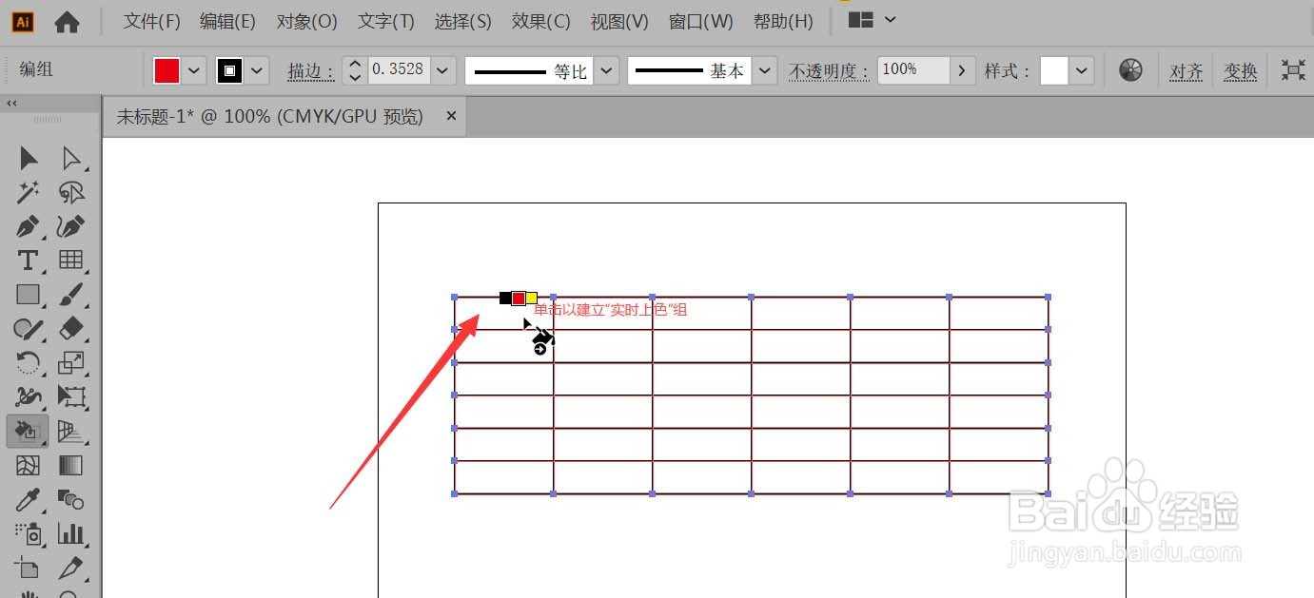Expand the 样式 style dropdown arrow

click(1082, 70)
